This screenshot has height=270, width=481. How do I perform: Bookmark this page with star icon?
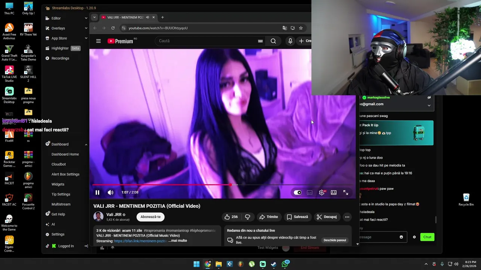(301, 28)
